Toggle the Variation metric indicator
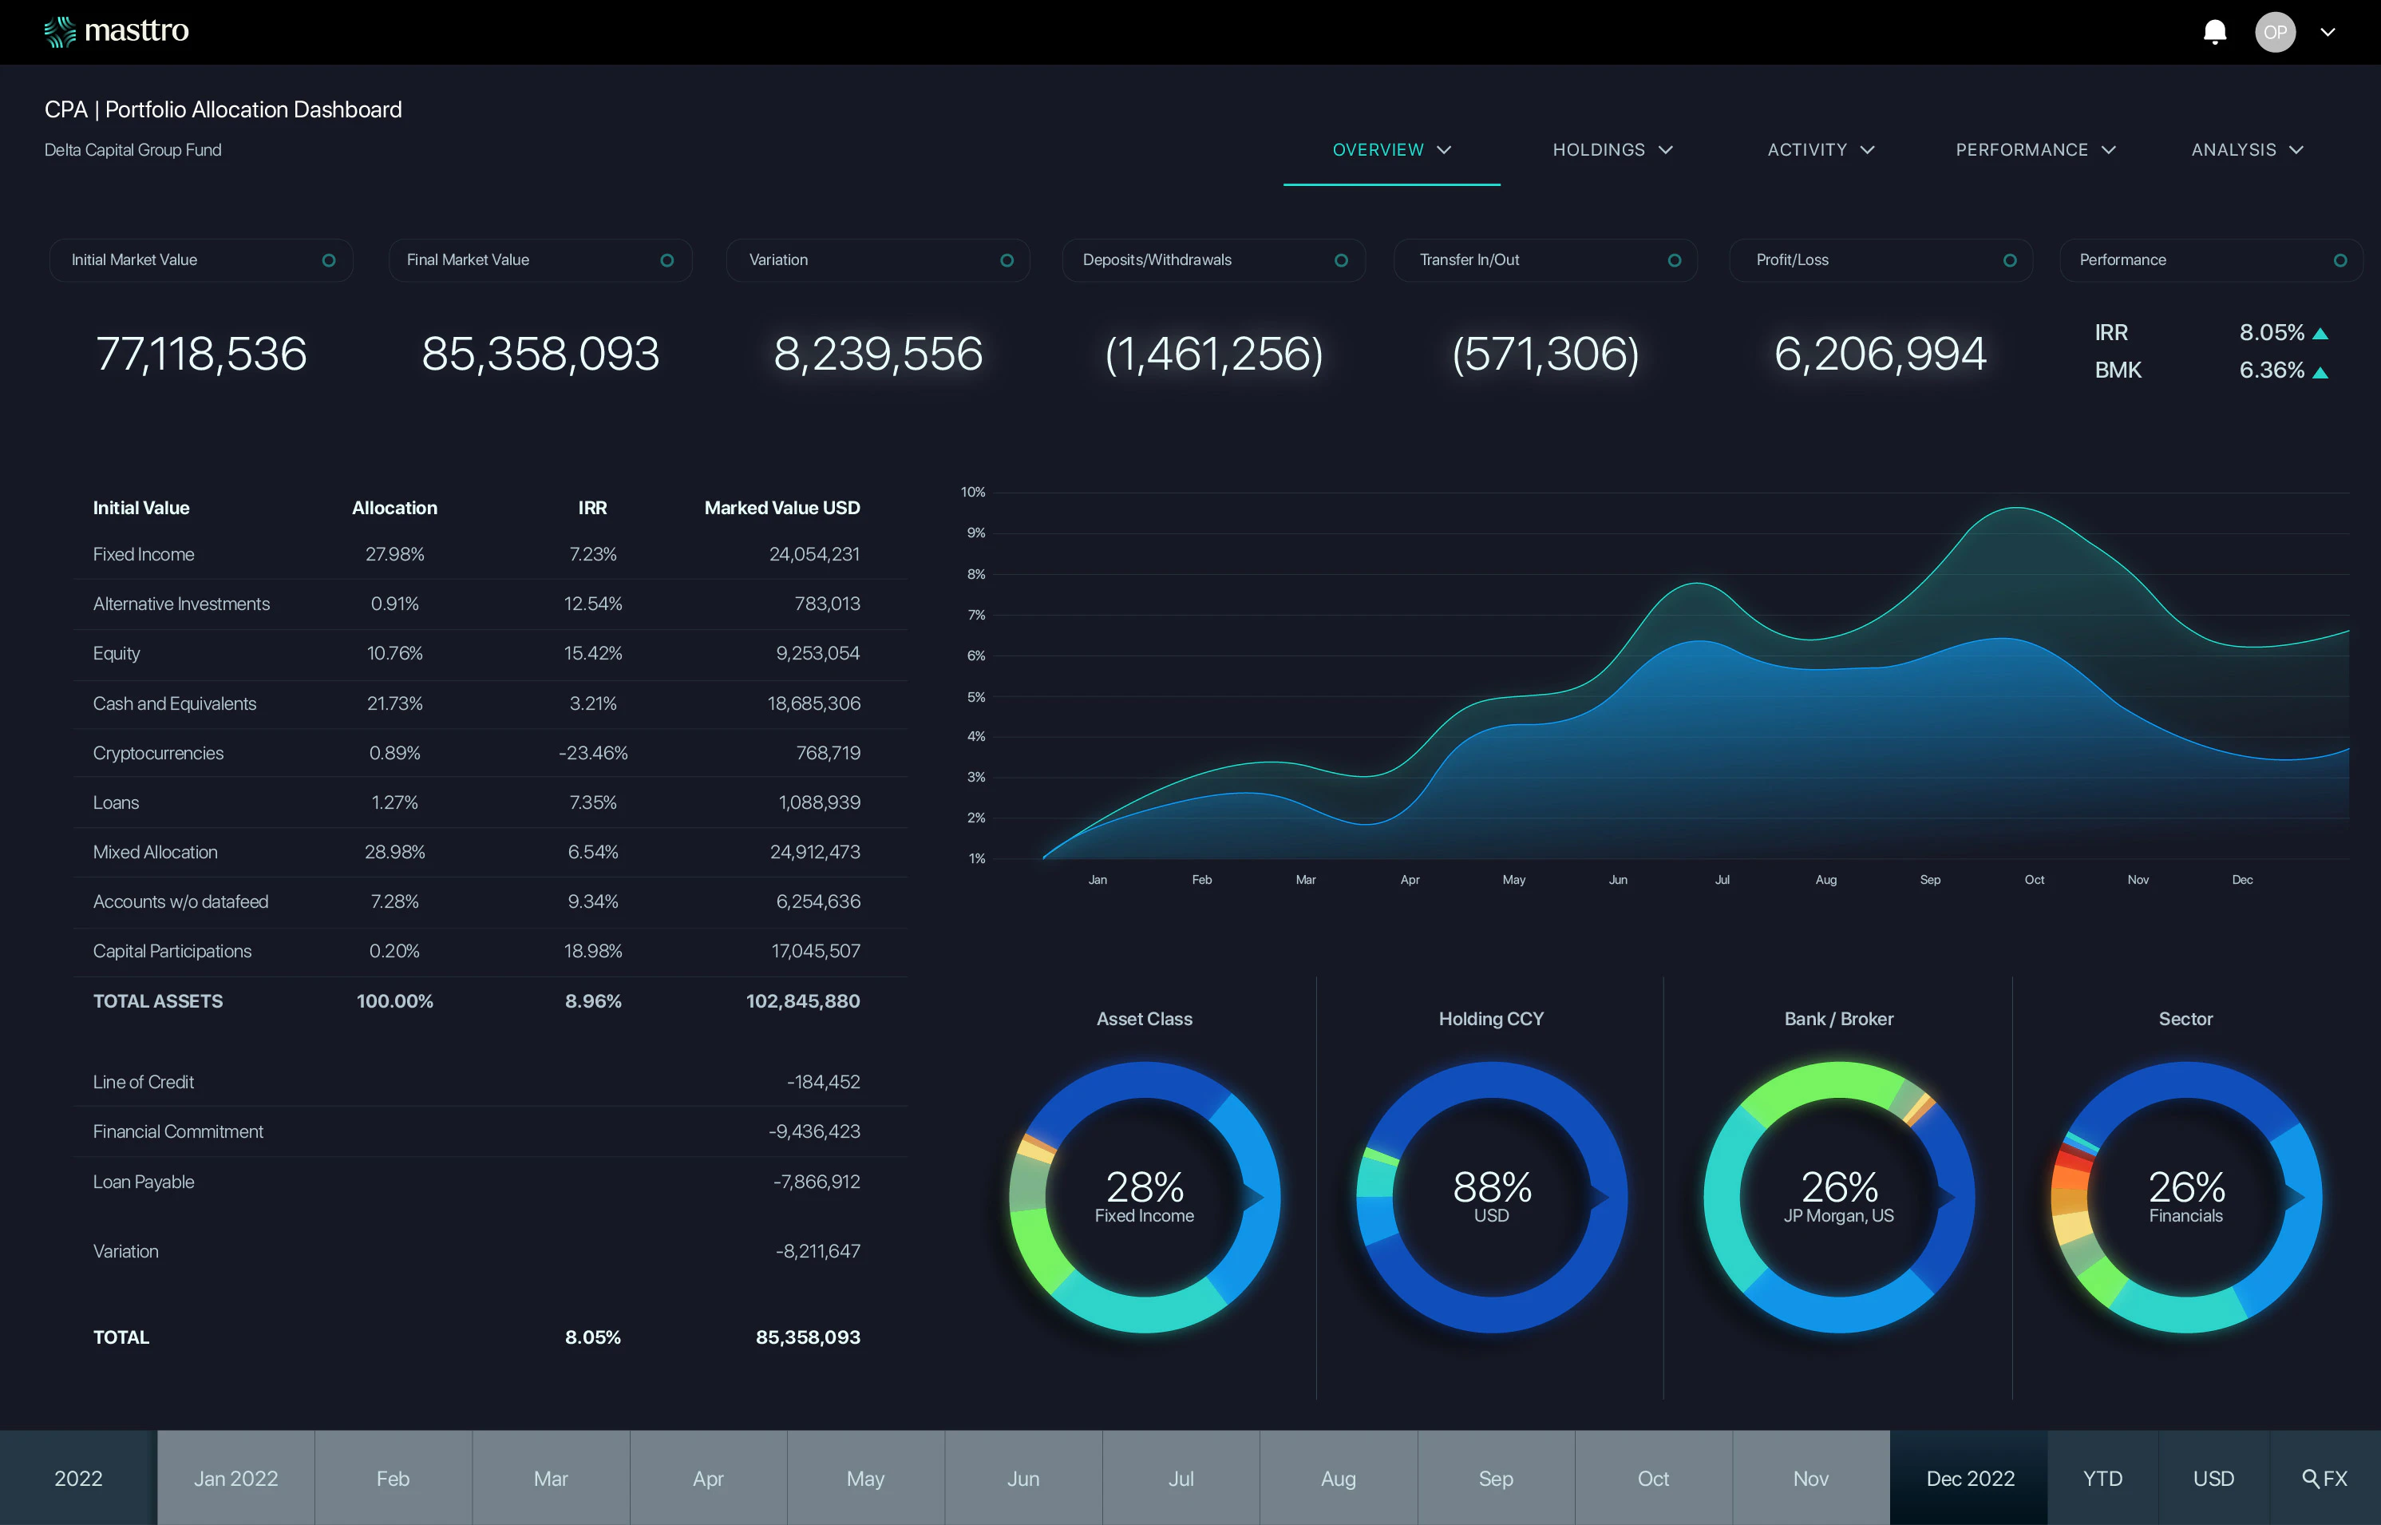Screen dimensions: 2381x1525 1006,259
